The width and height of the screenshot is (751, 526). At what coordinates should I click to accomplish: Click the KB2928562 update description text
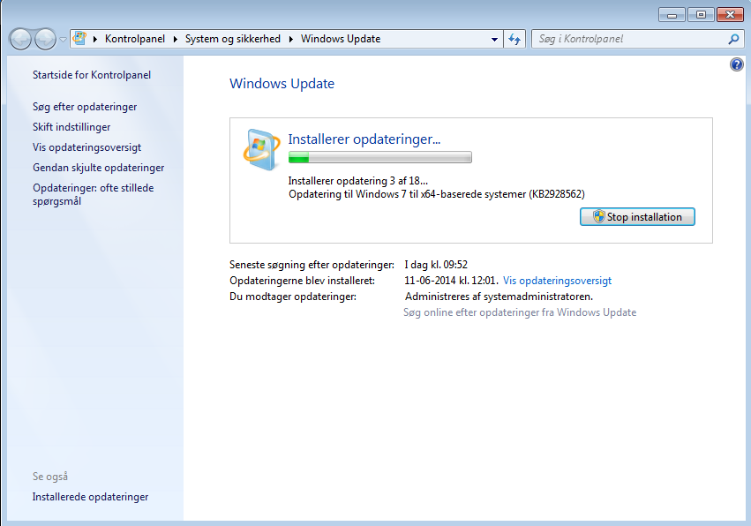click(x=436, y=194)
